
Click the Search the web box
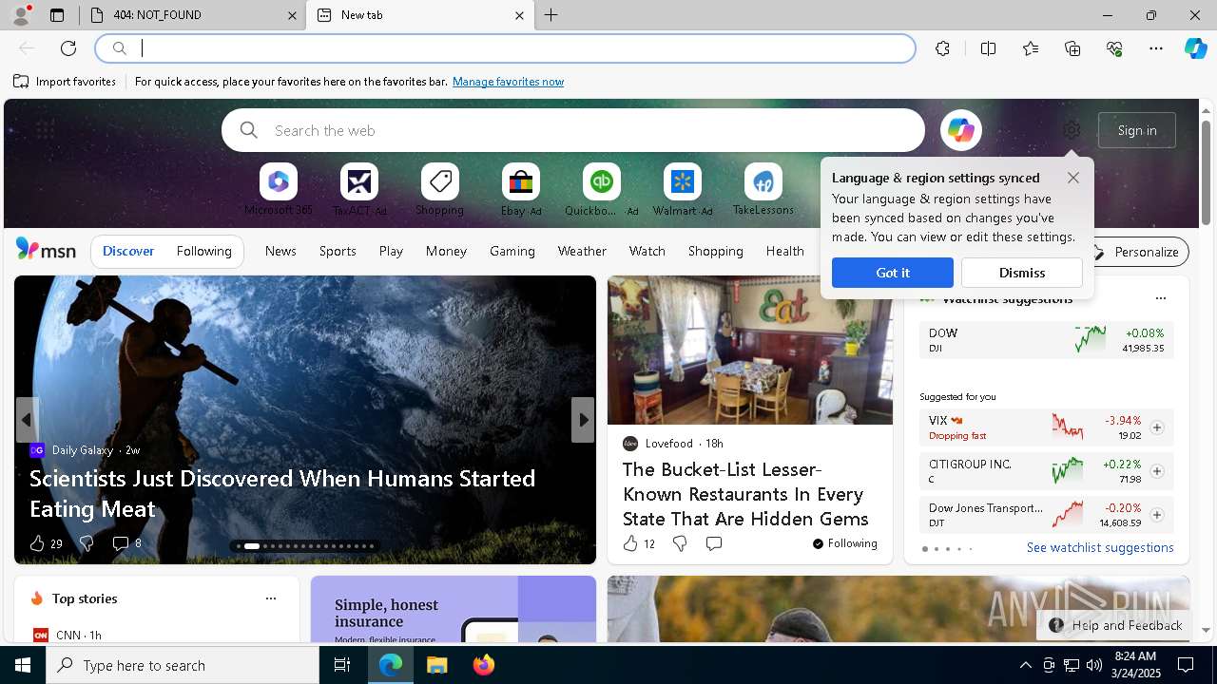[x=573, y=130]
